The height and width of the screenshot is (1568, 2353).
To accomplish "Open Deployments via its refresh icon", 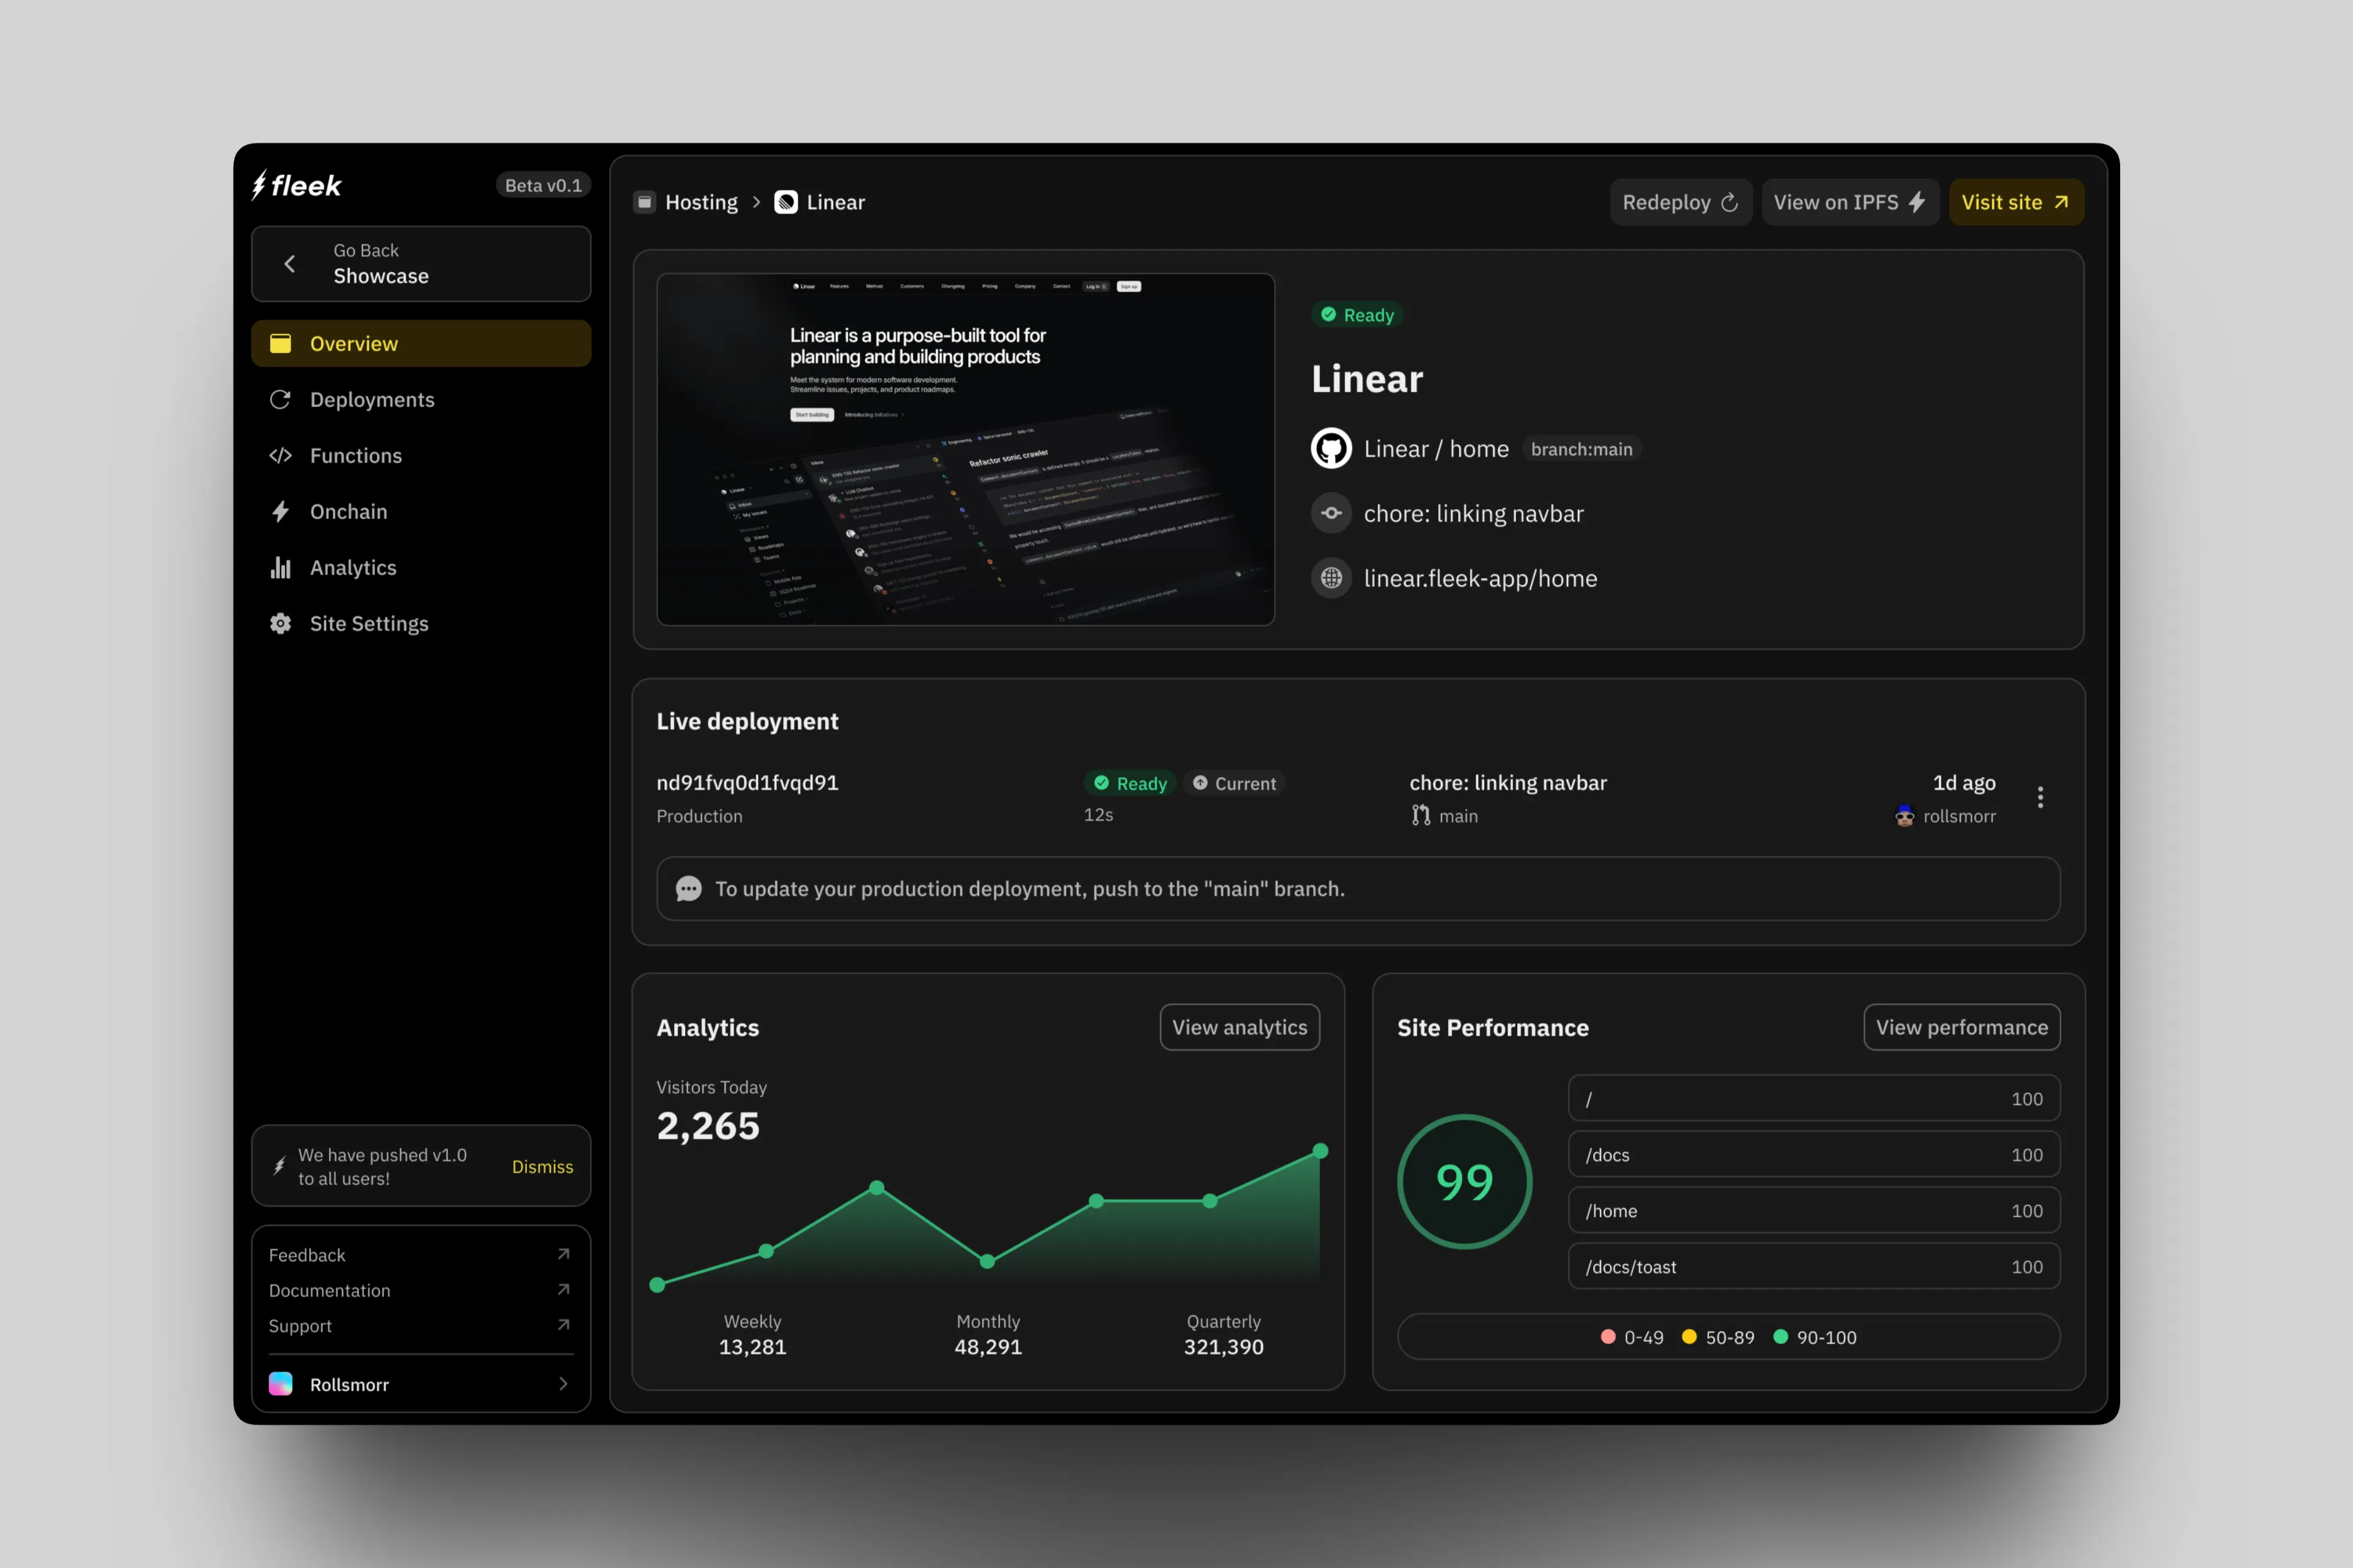I will [x=281, y=399].
